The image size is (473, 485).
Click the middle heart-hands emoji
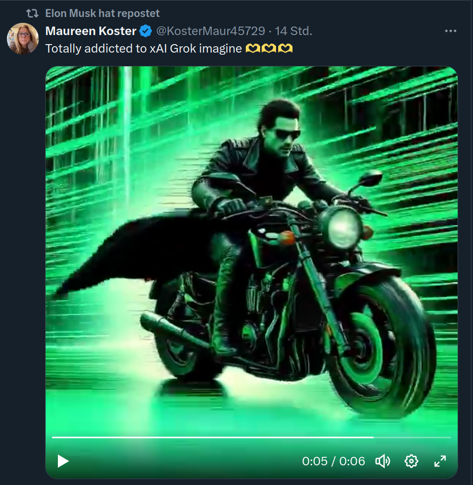270,49
